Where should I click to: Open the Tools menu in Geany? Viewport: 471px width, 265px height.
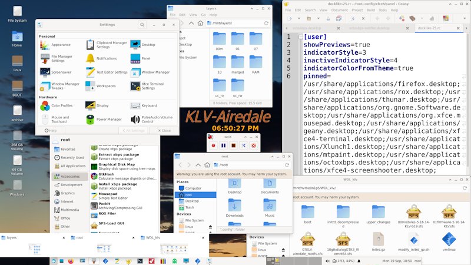pyautogui.click(x=382, y=10)
